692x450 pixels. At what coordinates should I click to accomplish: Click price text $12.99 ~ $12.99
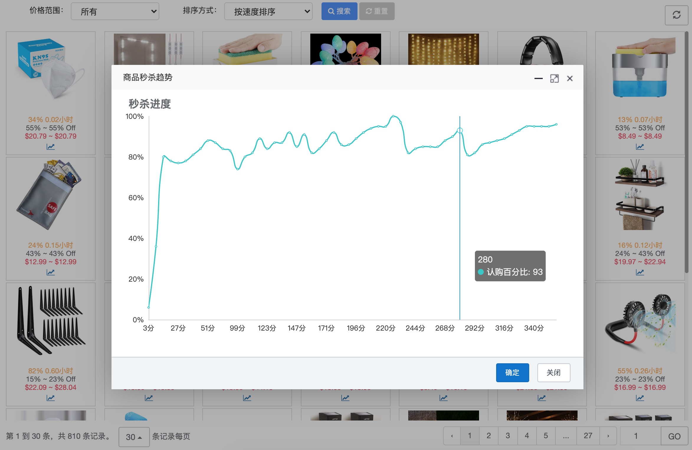click(50, 262)
